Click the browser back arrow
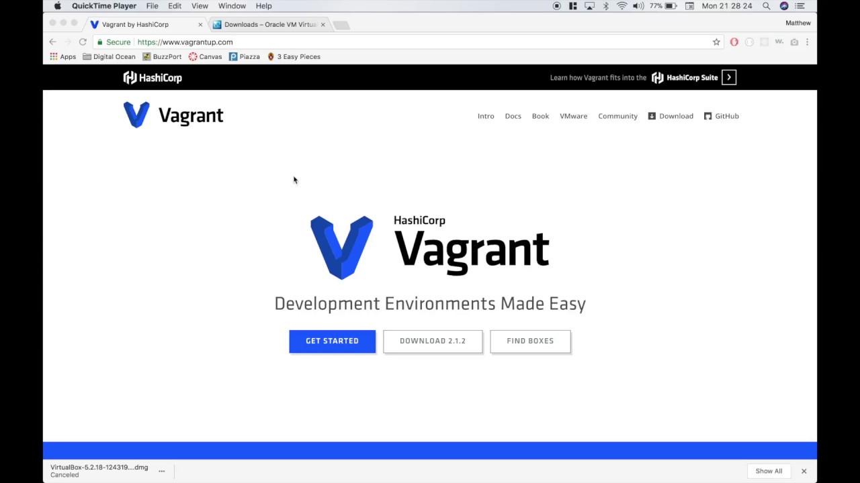Image resolution: width=860 pixels, height=483 pixels. tap(52, 42)
